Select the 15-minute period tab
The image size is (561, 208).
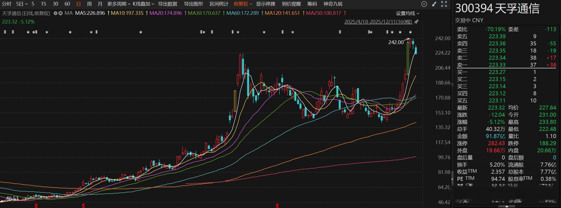click(x=44, y=4)
